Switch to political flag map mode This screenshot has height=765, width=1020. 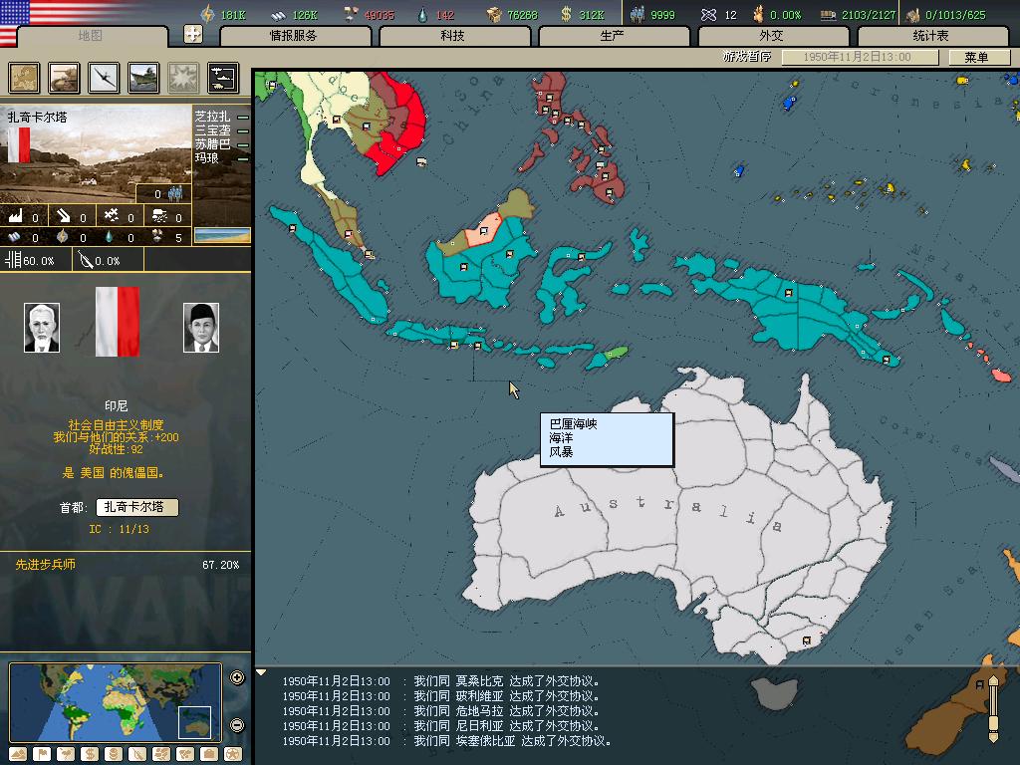(x=42, y=754)
